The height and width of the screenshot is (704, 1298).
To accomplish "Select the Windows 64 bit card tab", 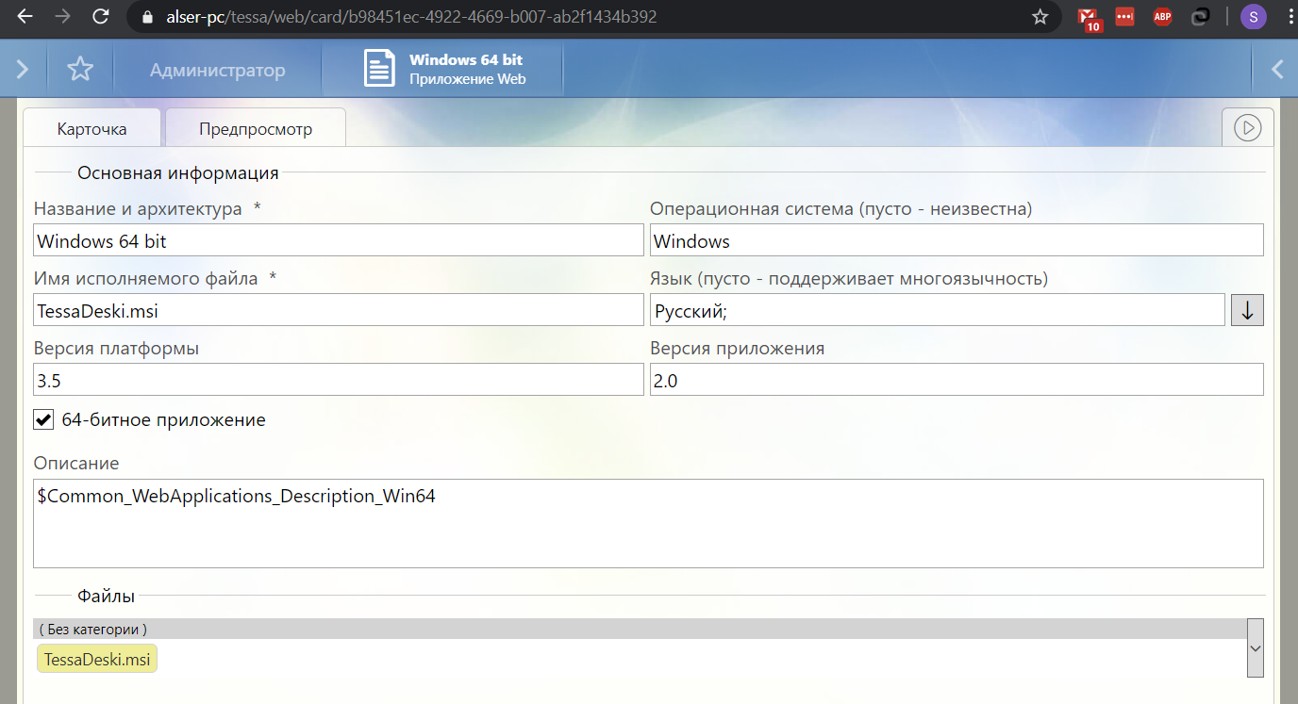I will [x=443, y=70].
